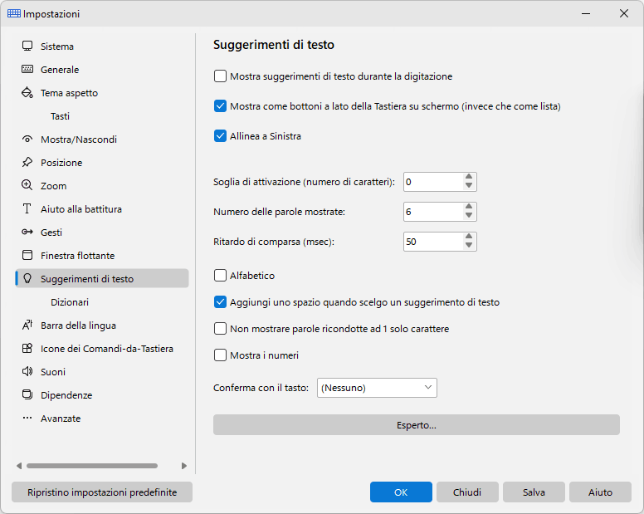
Task: Click the Posizione pin icon
Action: tap(27, 162)
